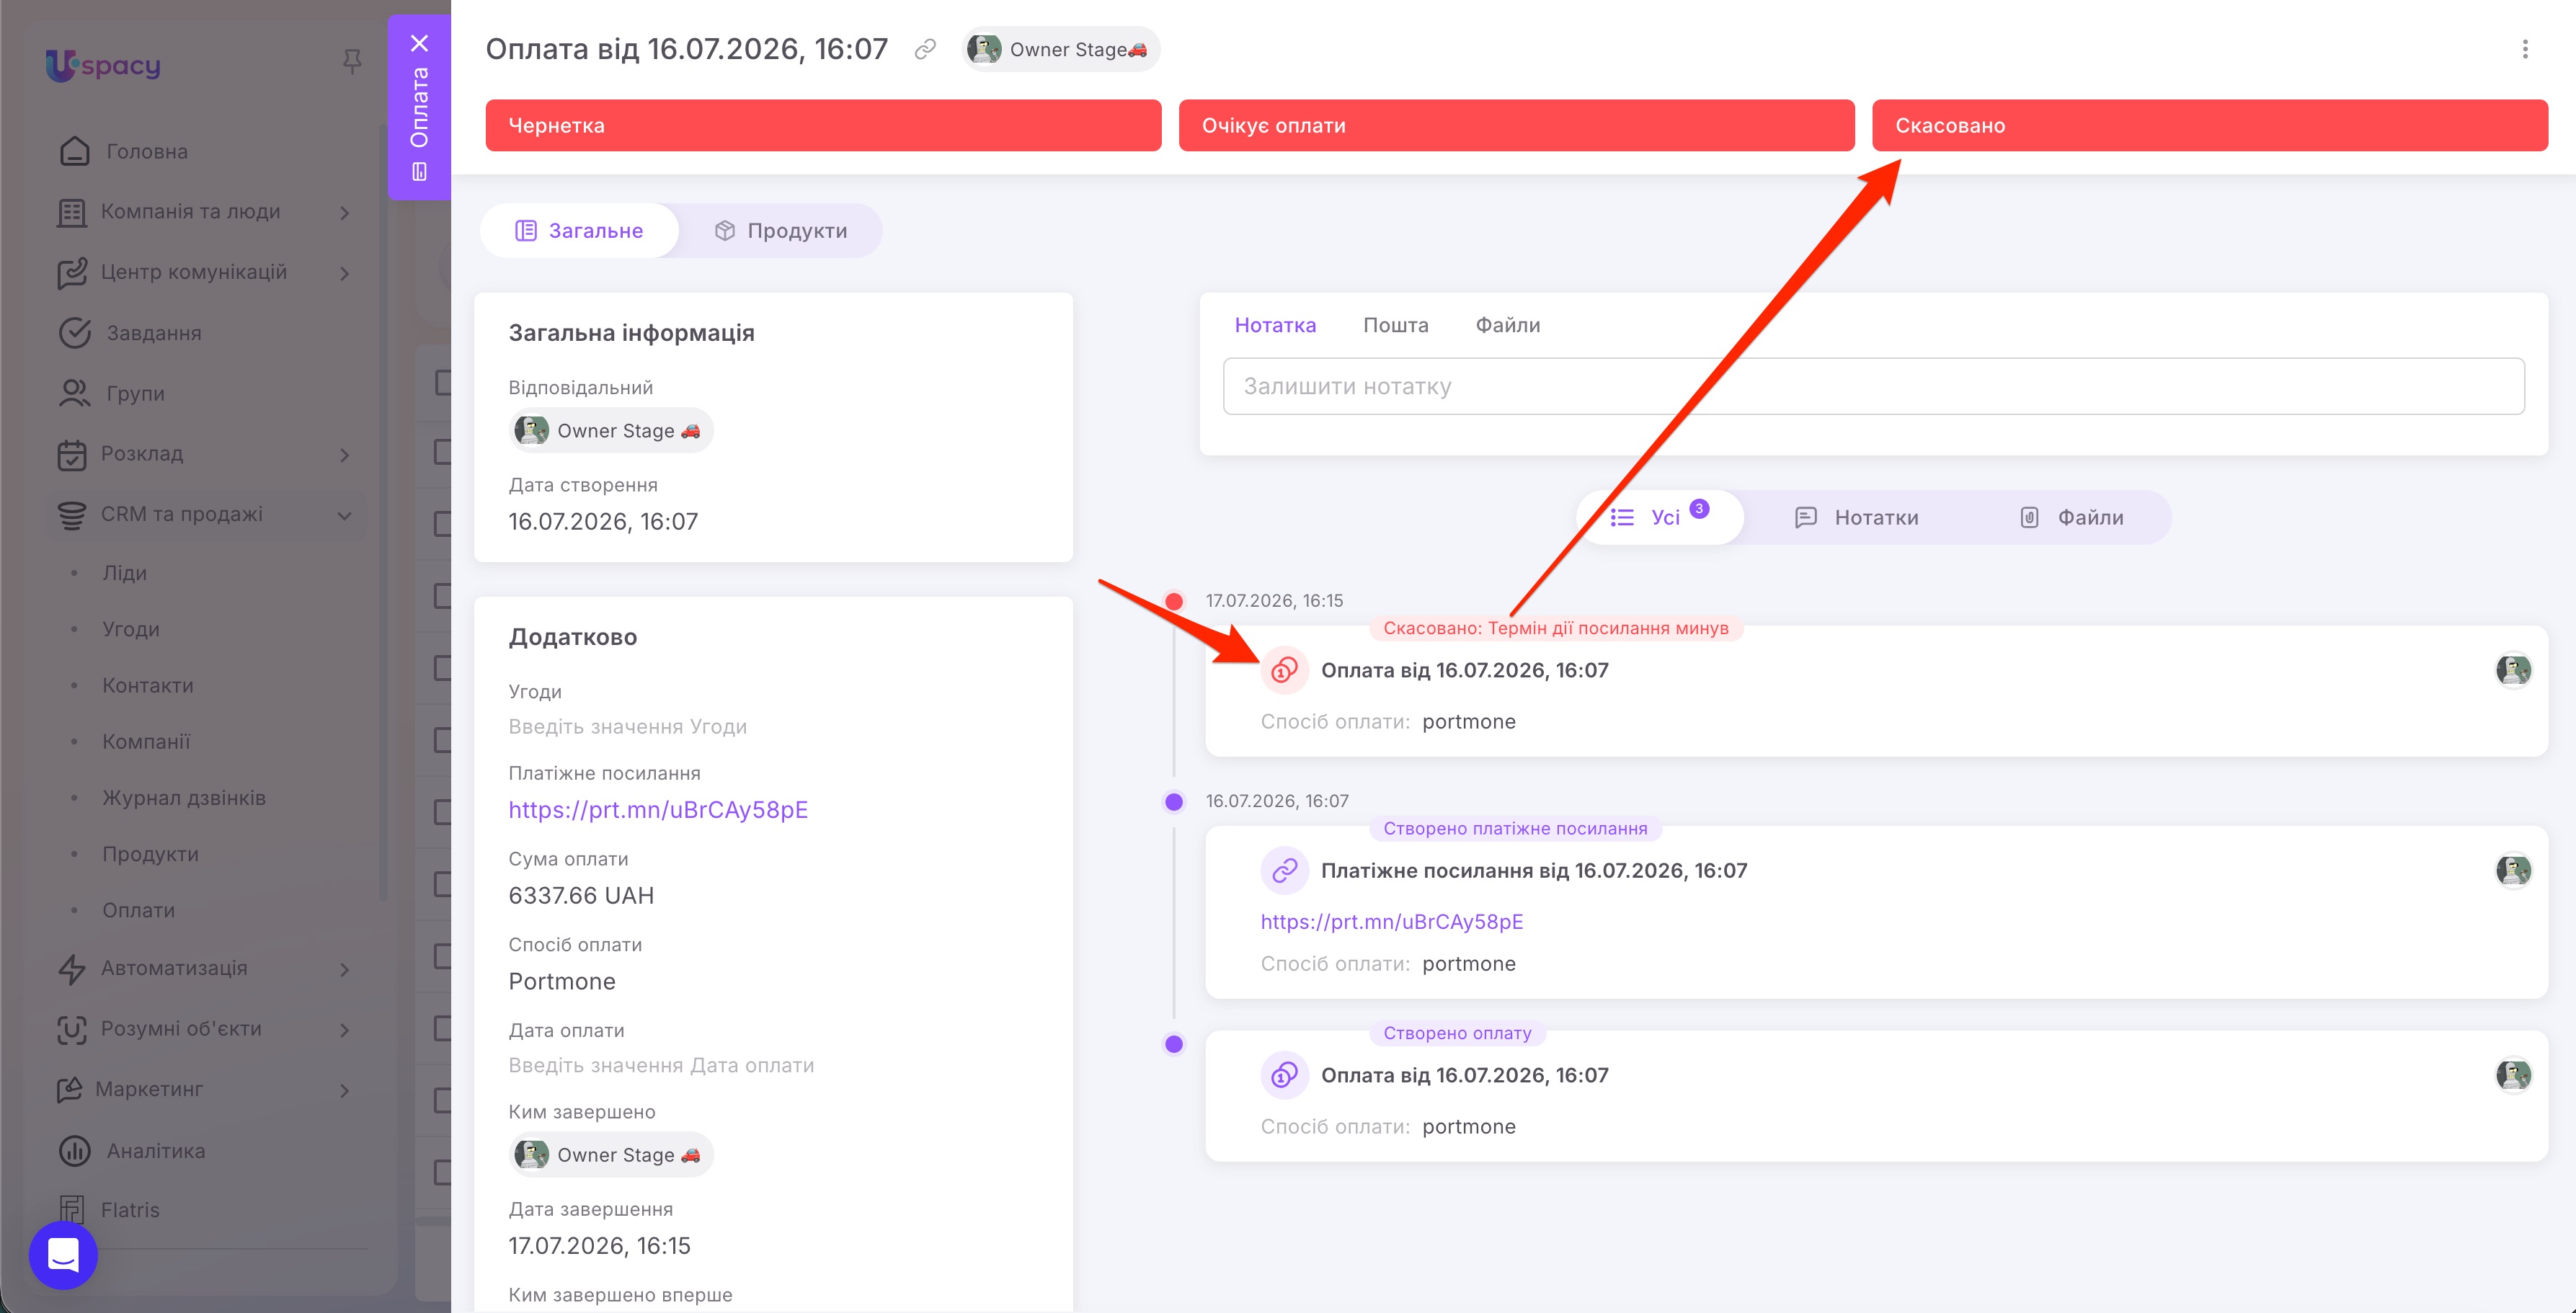
Task: Click the 17.07.2026 red timeline marker
Action: pos(1174,601)
